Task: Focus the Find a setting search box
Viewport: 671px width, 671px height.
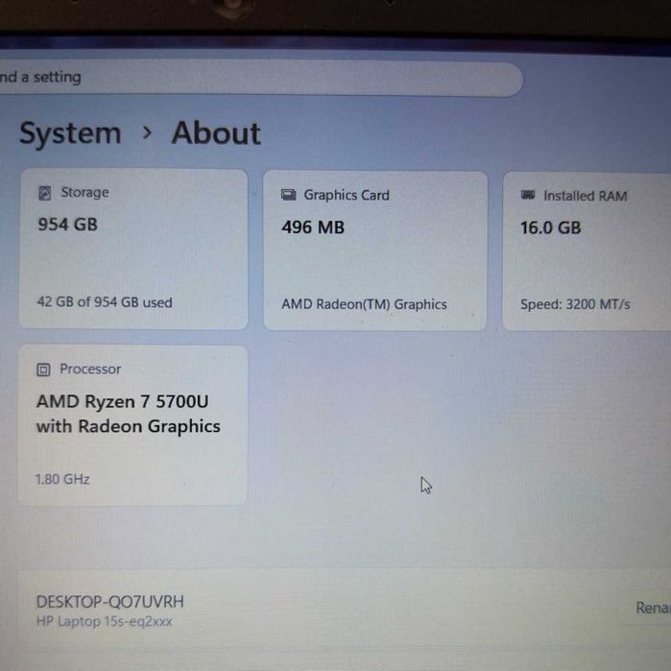Action: click(261, 79)
